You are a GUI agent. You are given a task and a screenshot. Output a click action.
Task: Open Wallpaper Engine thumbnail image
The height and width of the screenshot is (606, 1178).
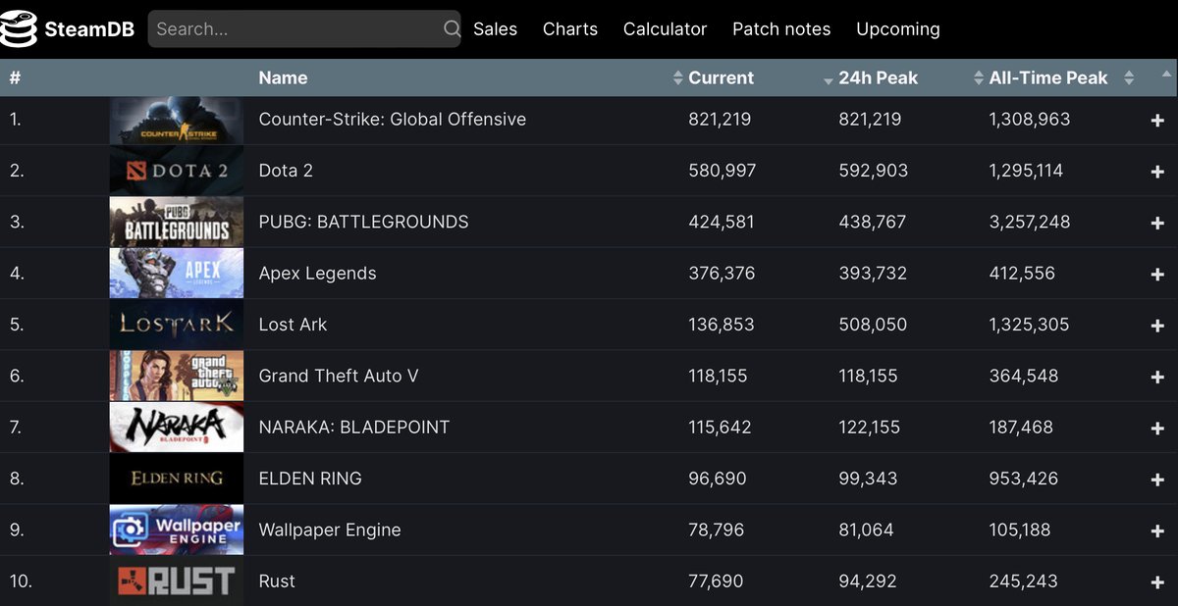(177, 530)
